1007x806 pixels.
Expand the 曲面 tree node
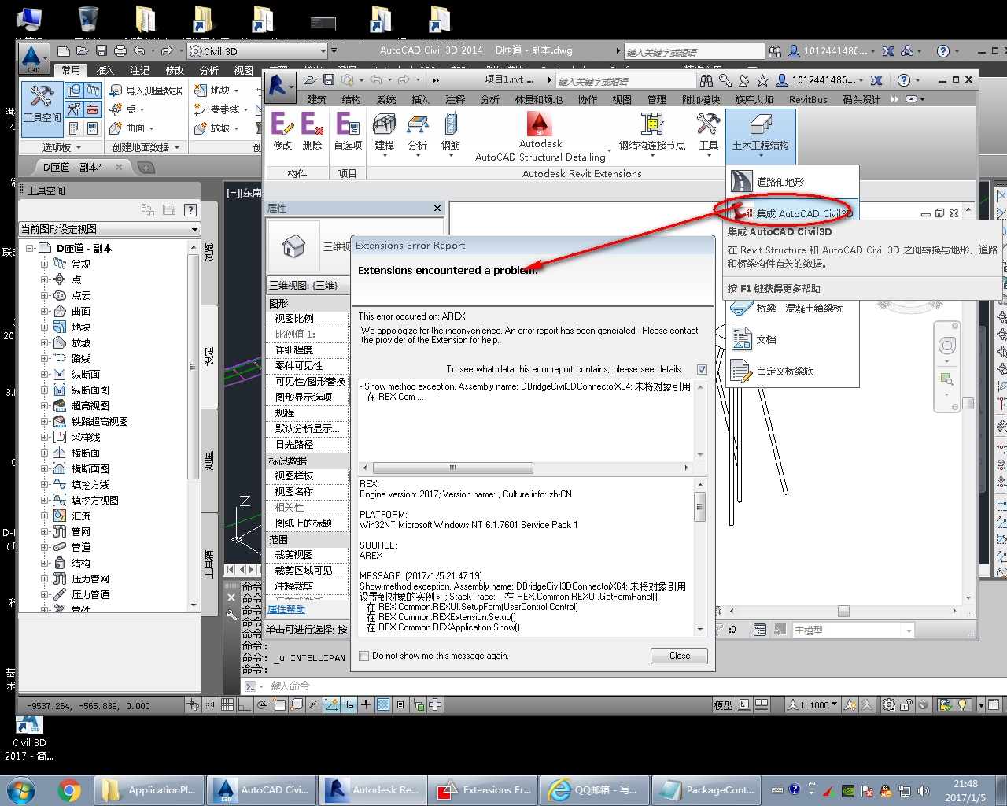coord(45,311)
